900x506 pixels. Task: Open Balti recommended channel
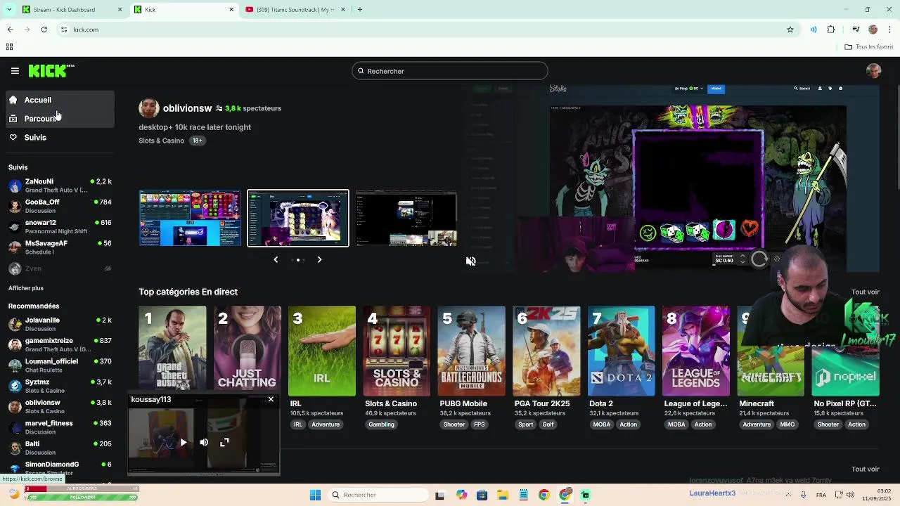click(60, 448)
